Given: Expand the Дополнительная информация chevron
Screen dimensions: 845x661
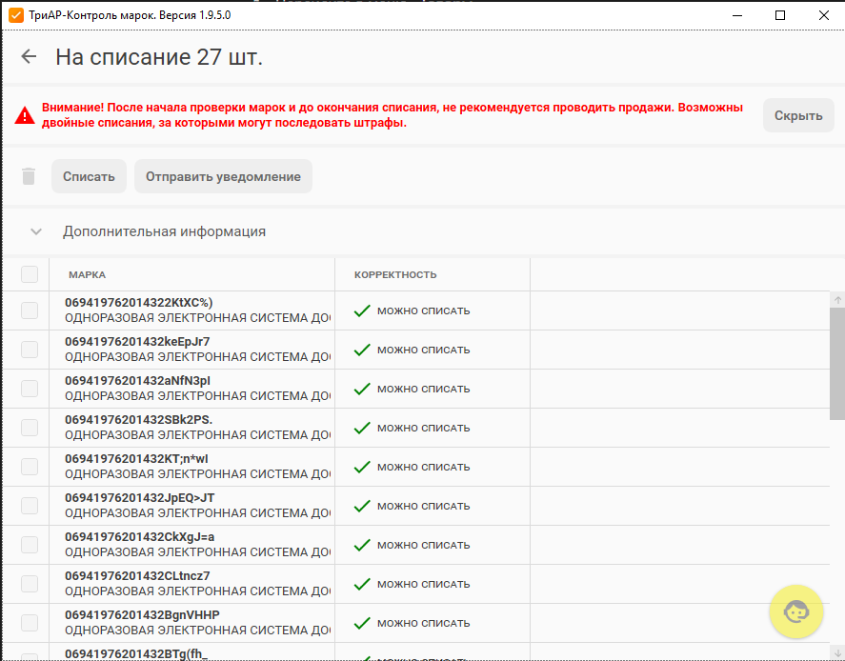Looking at the screenshot, I should 36,231.
